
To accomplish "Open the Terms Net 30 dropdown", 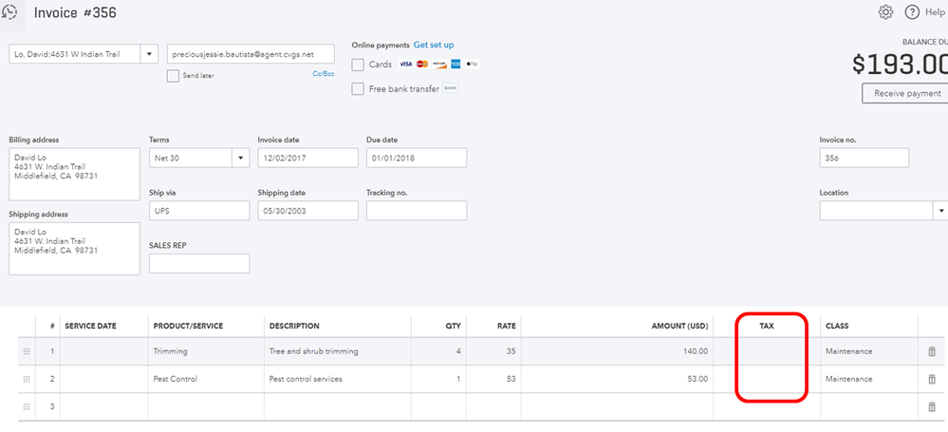I will click(x=240, y=158).
